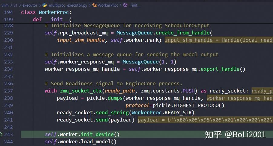
Task: Click line number 244 in the gutter
Action: click(8, 142)
